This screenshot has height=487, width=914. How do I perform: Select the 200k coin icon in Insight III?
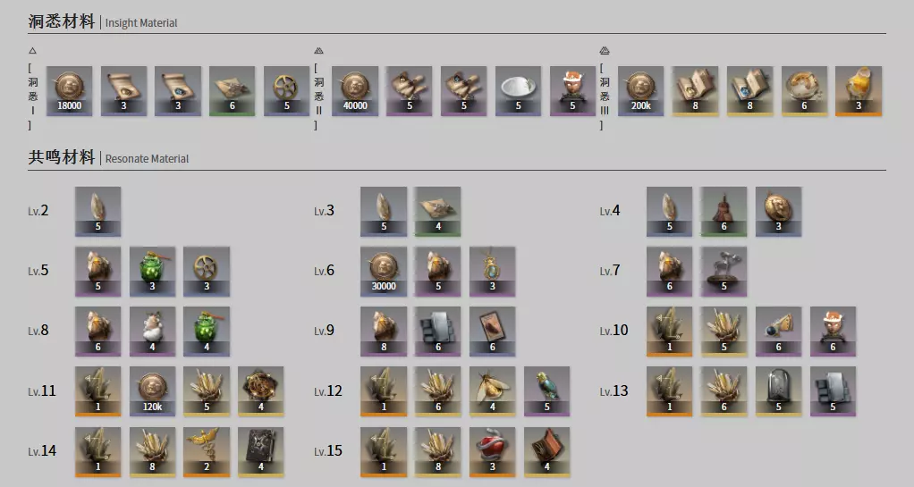640,91
